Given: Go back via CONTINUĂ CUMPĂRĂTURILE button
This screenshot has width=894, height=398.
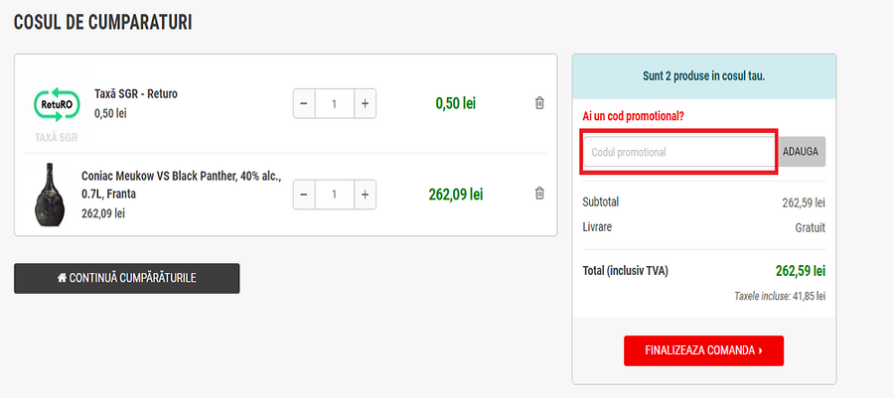Looking at the screenshot, I should point(126,278).
